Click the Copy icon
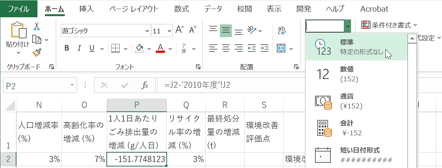 (x=37, y=39)
